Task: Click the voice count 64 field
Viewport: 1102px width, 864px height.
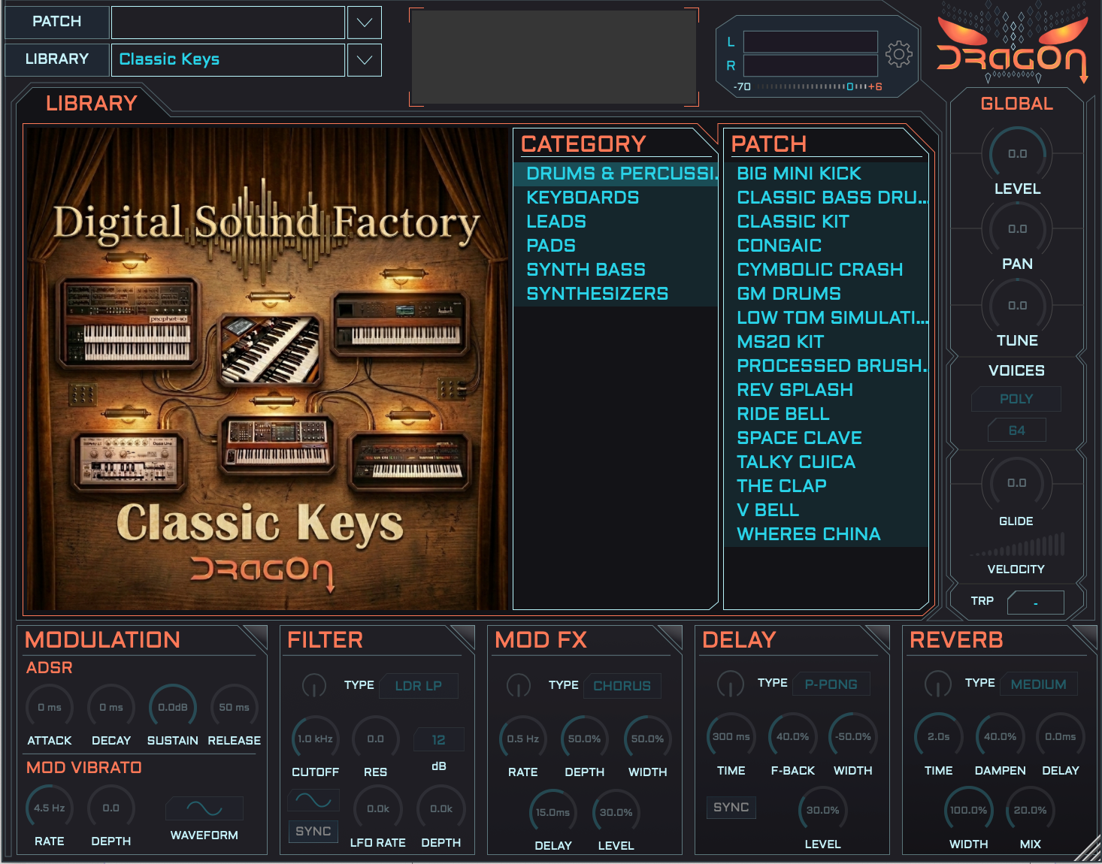Action: click(x=1016, y=430)
